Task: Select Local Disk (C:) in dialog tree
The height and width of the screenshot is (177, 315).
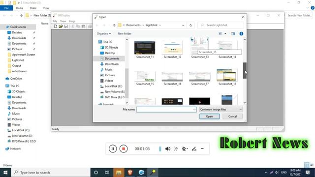Action: coord(113,86)
